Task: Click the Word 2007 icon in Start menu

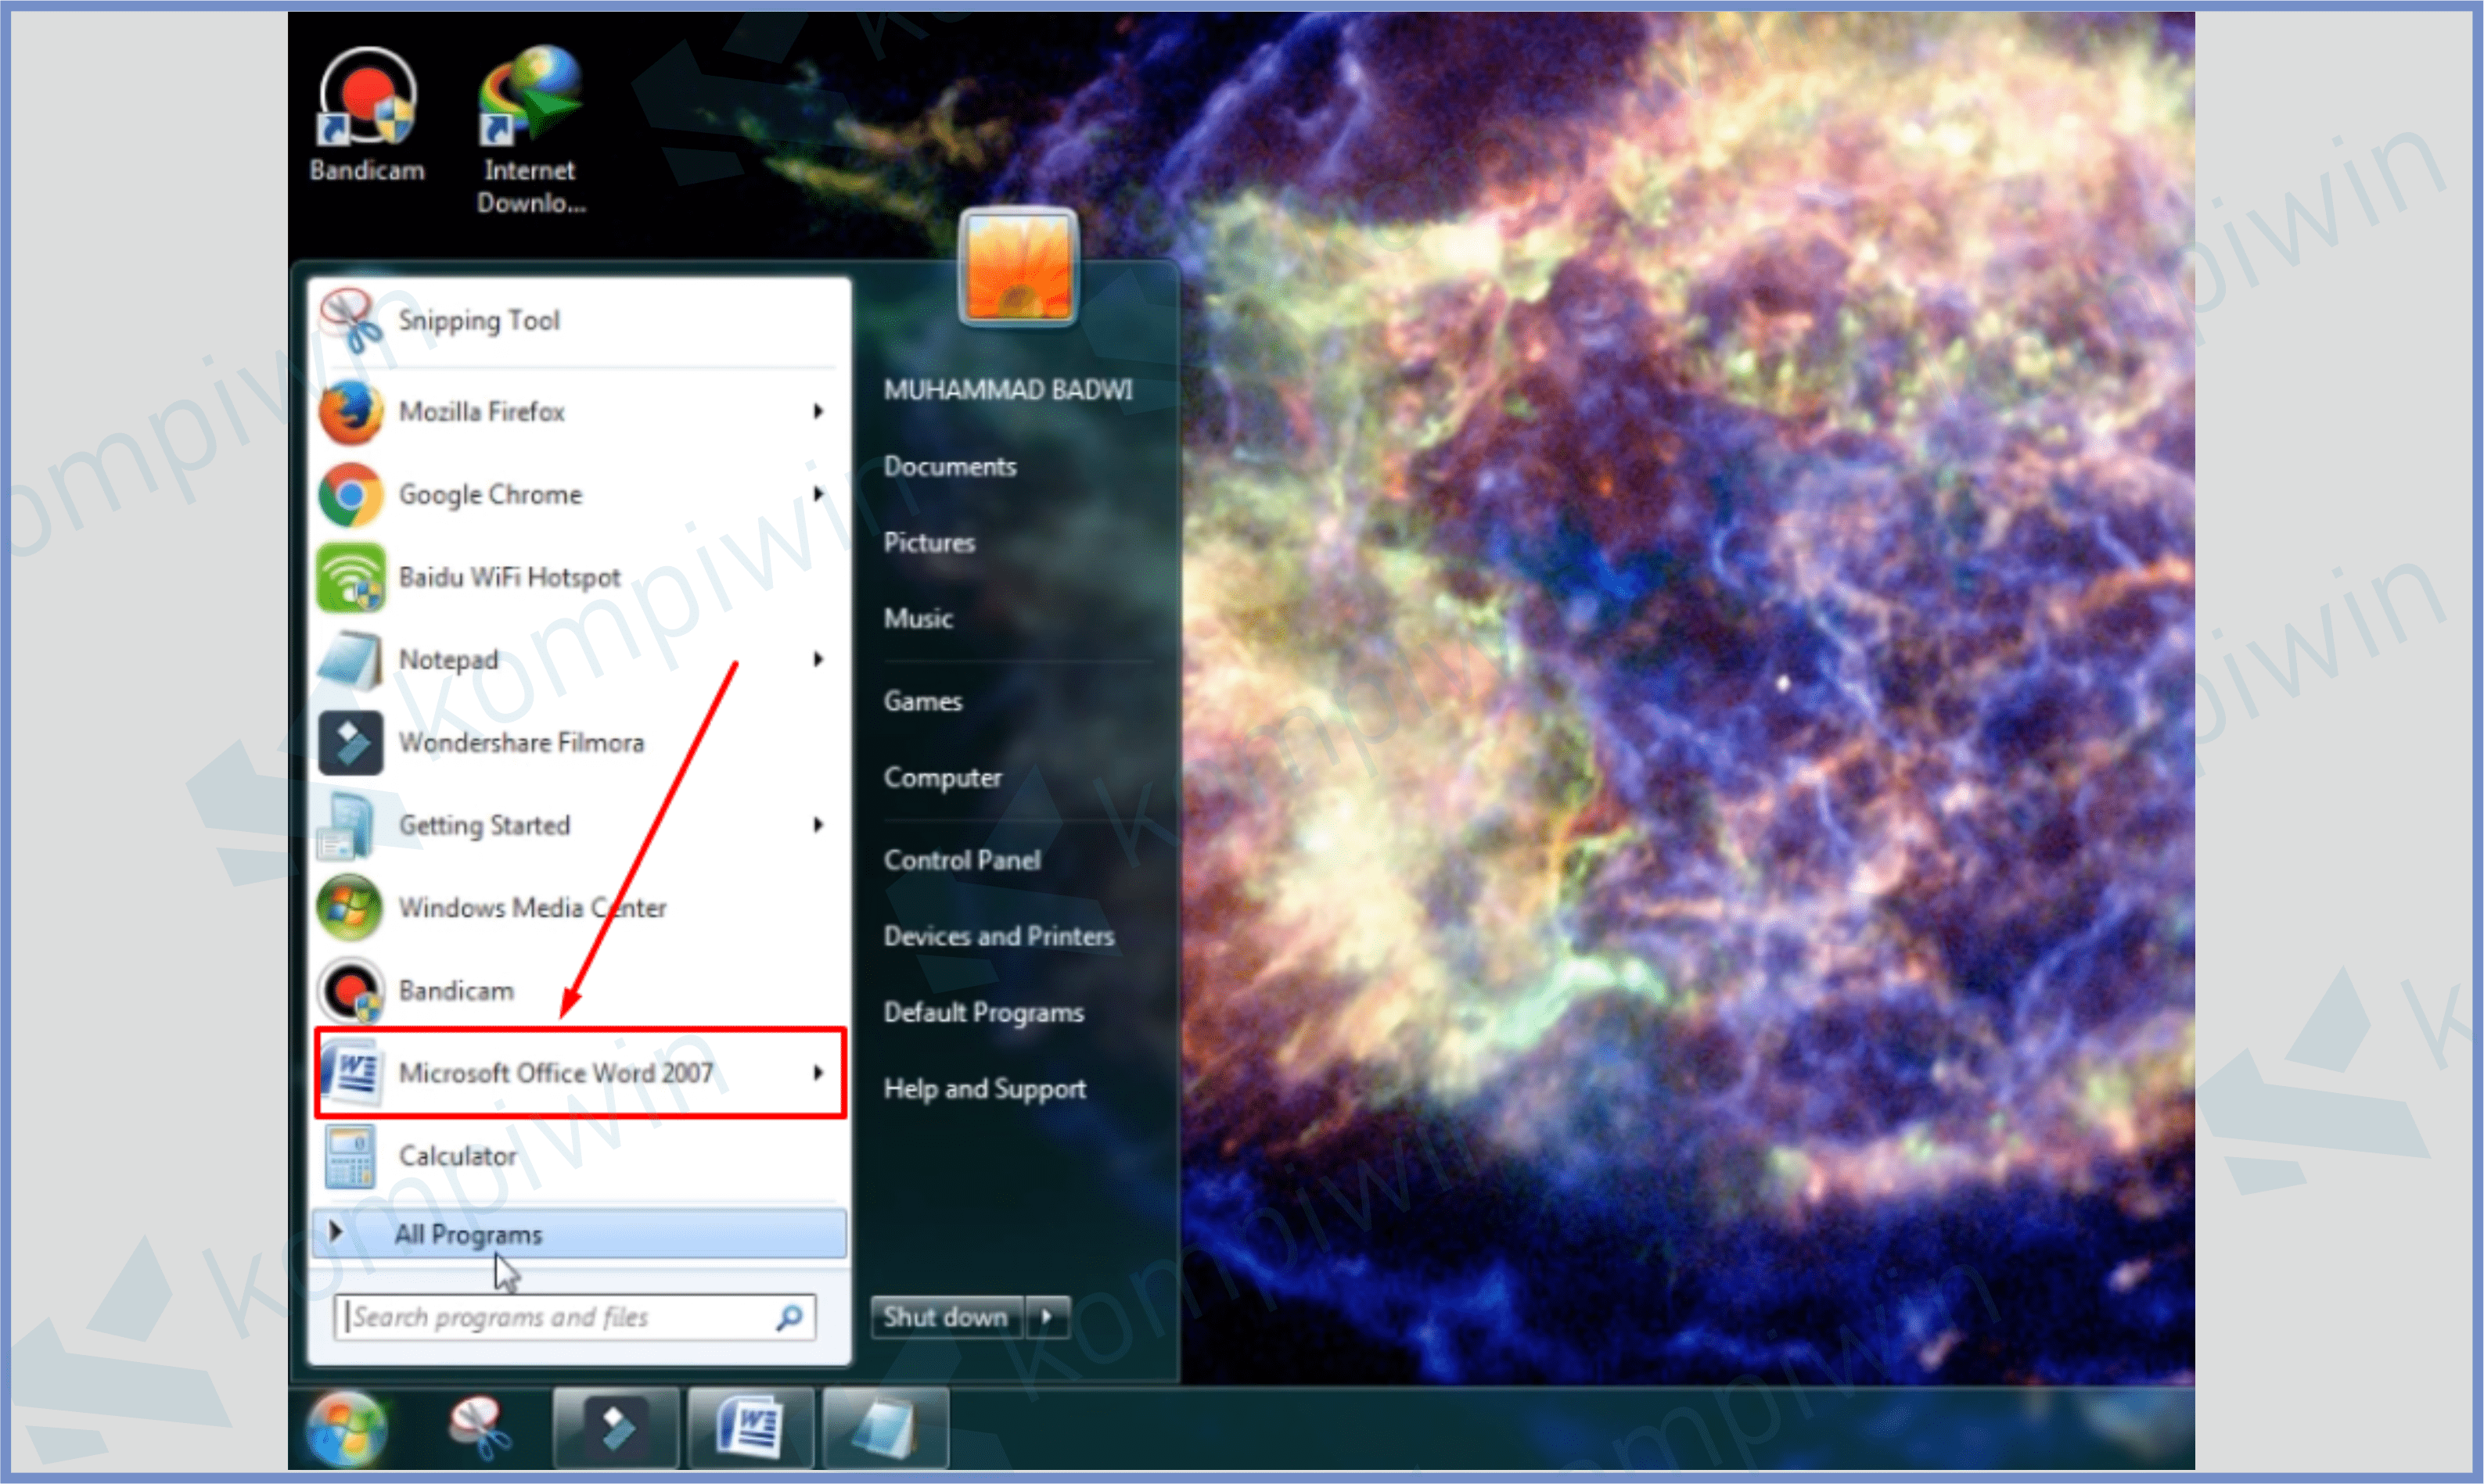Action: (352, 1073)
